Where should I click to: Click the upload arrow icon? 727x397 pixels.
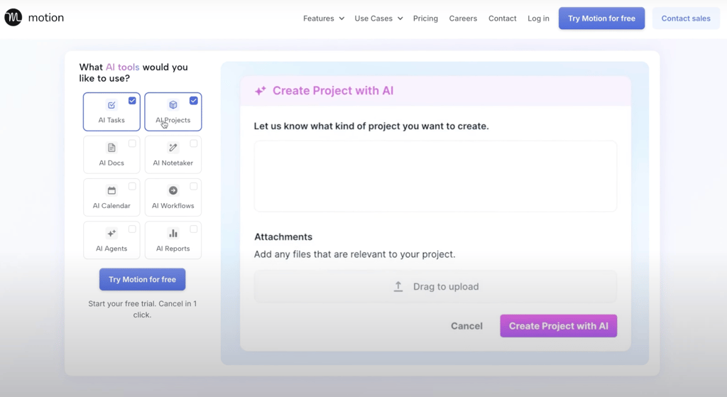[x=398, y=287]
